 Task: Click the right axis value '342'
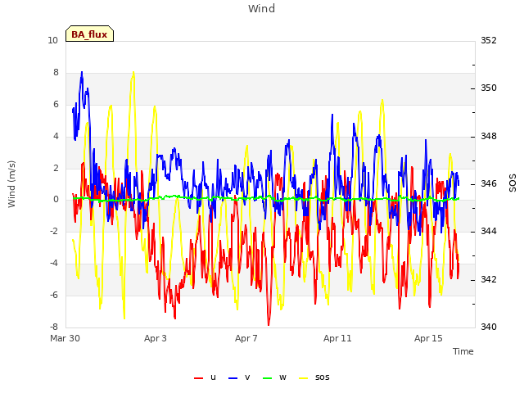point(489,279)
